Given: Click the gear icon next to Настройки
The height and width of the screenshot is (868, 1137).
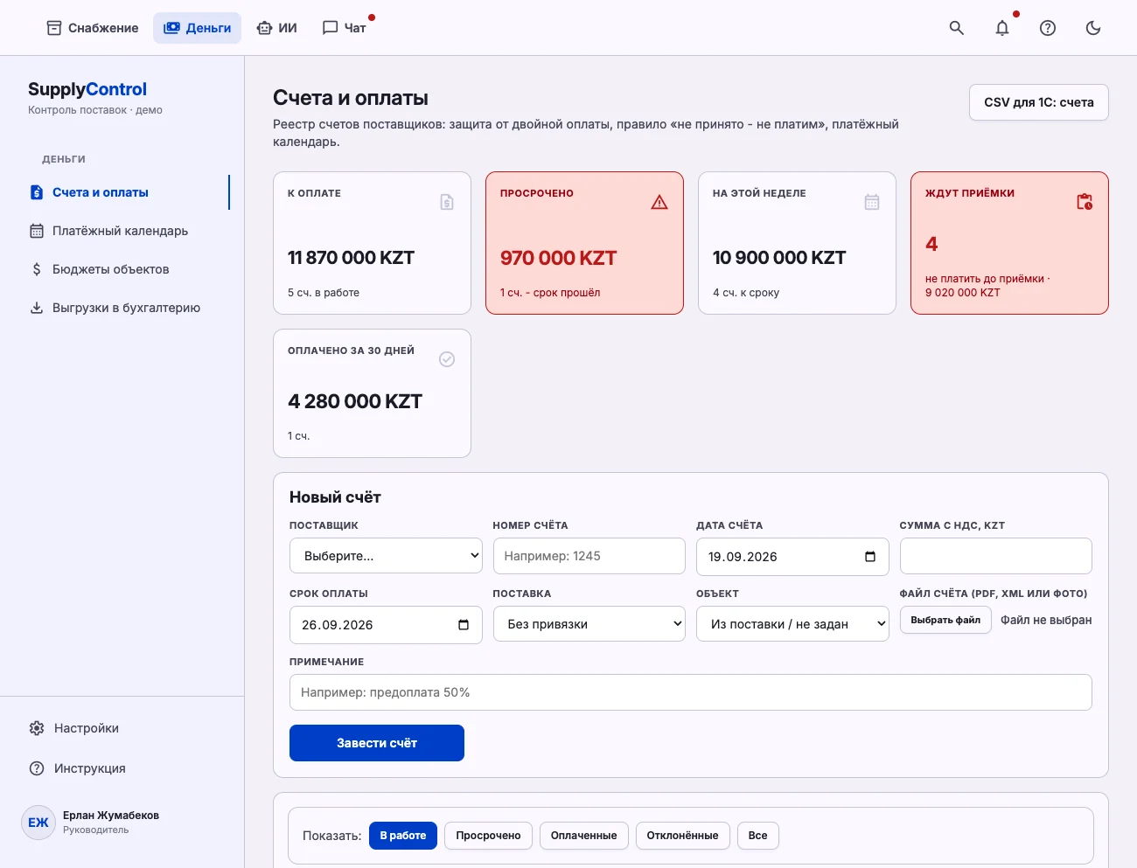Looking at the screenshot, I should click(37, 728).
